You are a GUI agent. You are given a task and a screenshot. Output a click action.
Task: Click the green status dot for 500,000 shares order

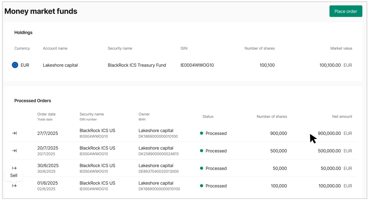coord(201,151)
